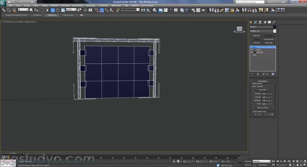The image size is (307, 167).
Task: Open the selection filter All dropdown
Action: pyautogui.click(x=23, y=10)
